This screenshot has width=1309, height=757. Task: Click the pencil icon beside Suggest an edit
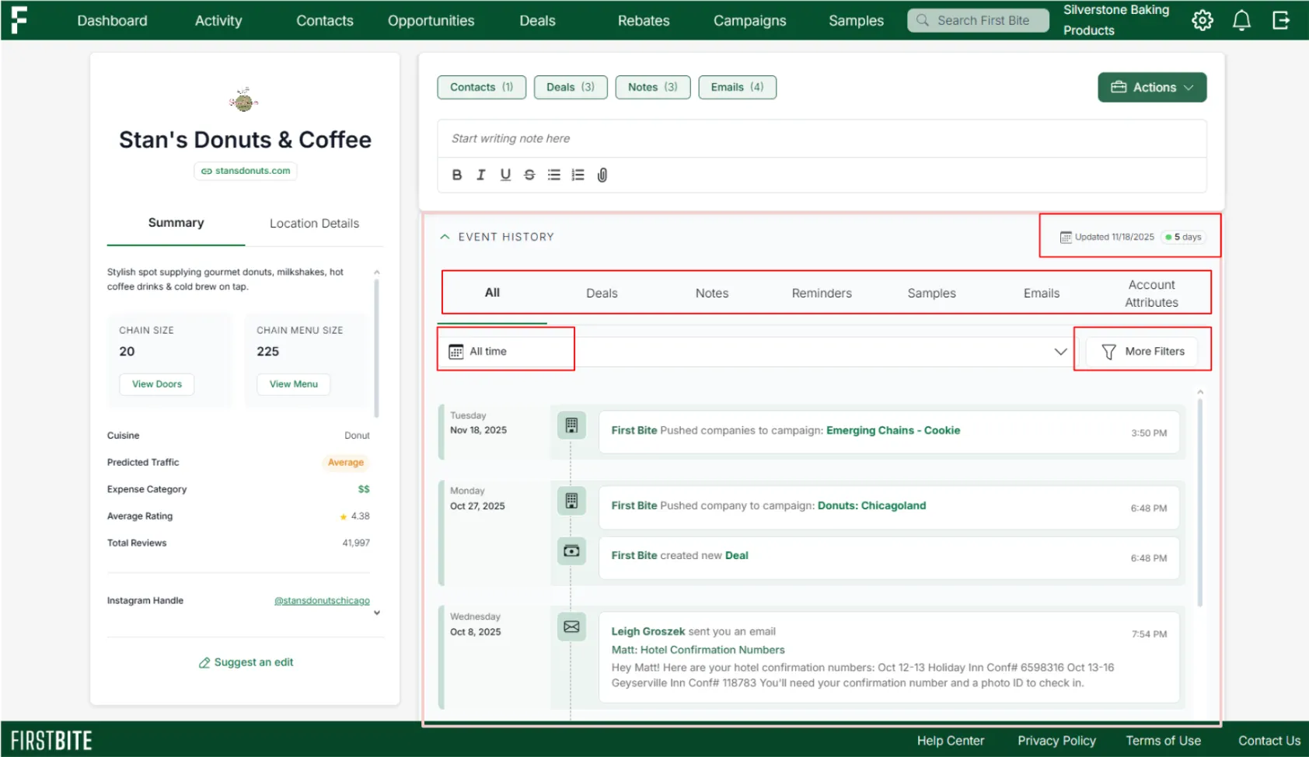pos(204,662)
